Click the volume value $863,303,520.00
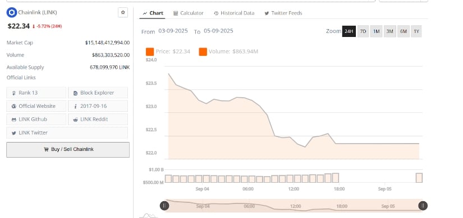This screenshot has width=463, height=218. click(x=111, y=55)
